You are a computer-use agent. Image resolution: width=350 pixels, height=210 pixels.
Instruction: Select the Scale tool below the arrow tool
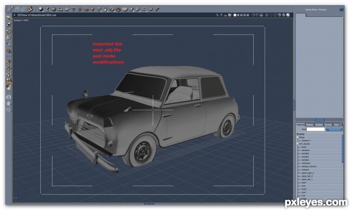9,24
